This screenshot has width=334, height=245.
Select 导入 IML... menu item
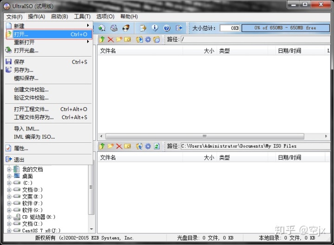[49, 129]
